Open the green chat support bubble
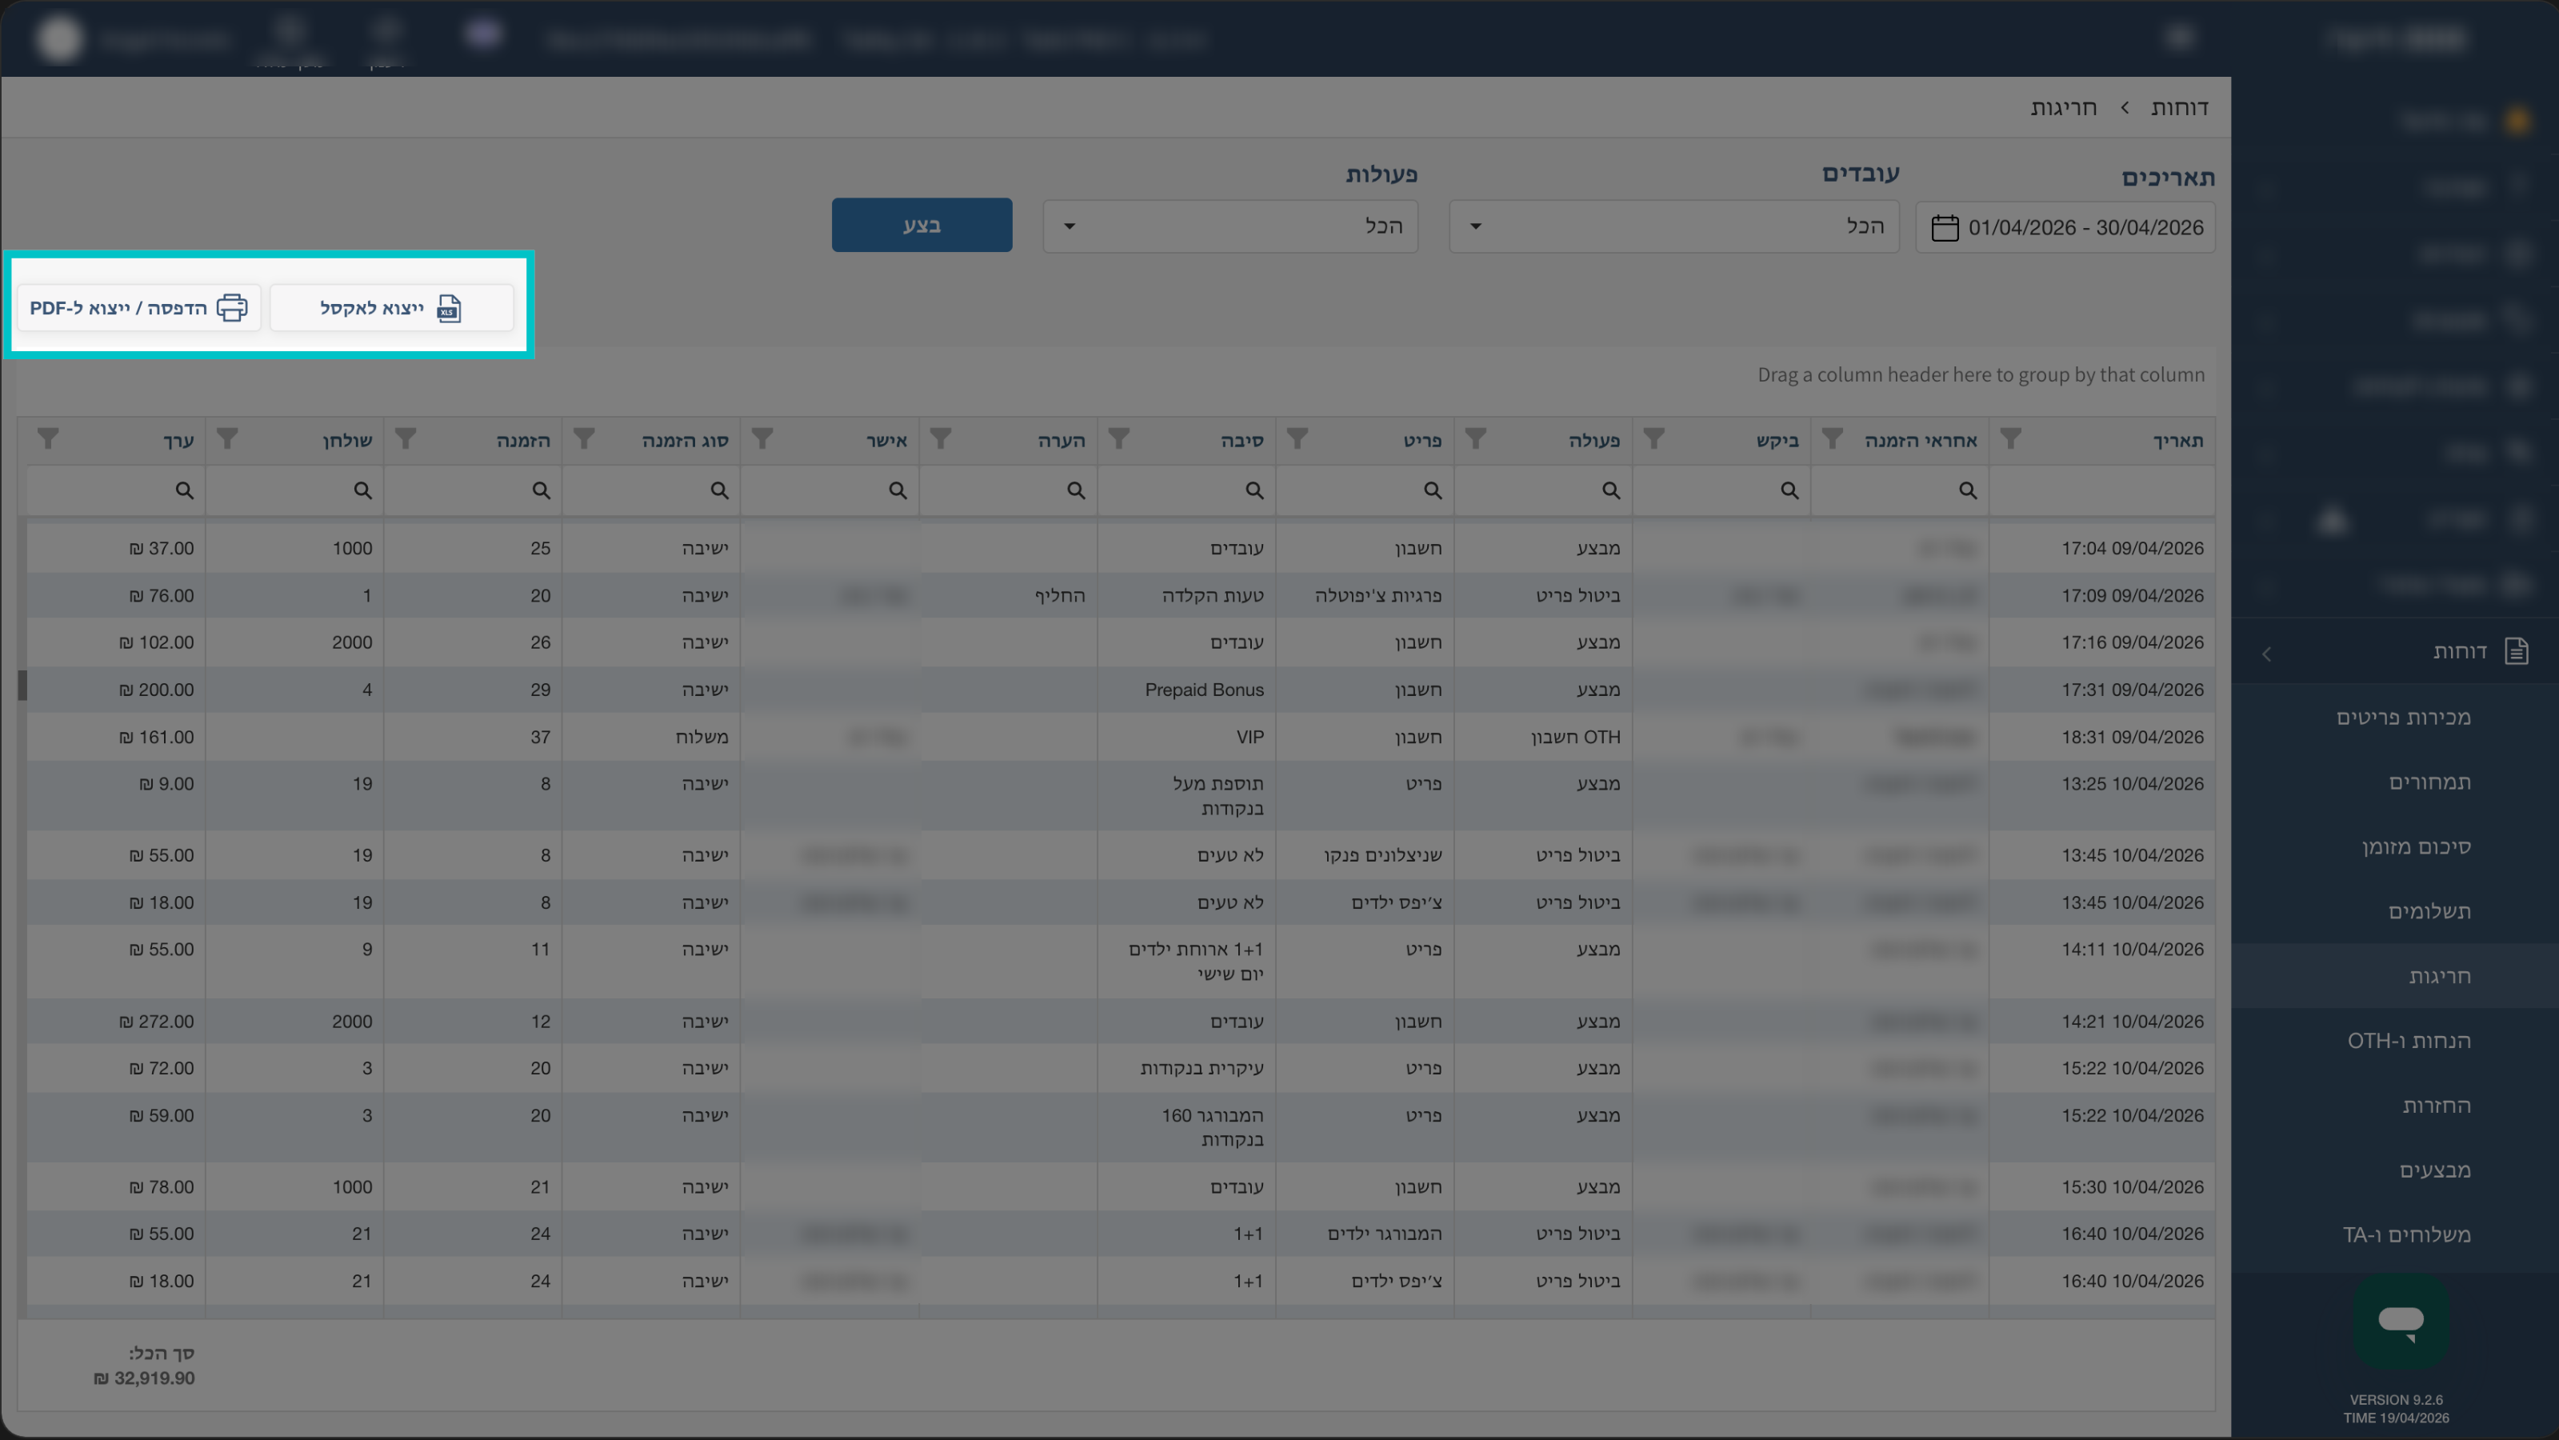Viewport: 2559px width, 1440px height. pyautogui.click(x=2401, y=1322)
